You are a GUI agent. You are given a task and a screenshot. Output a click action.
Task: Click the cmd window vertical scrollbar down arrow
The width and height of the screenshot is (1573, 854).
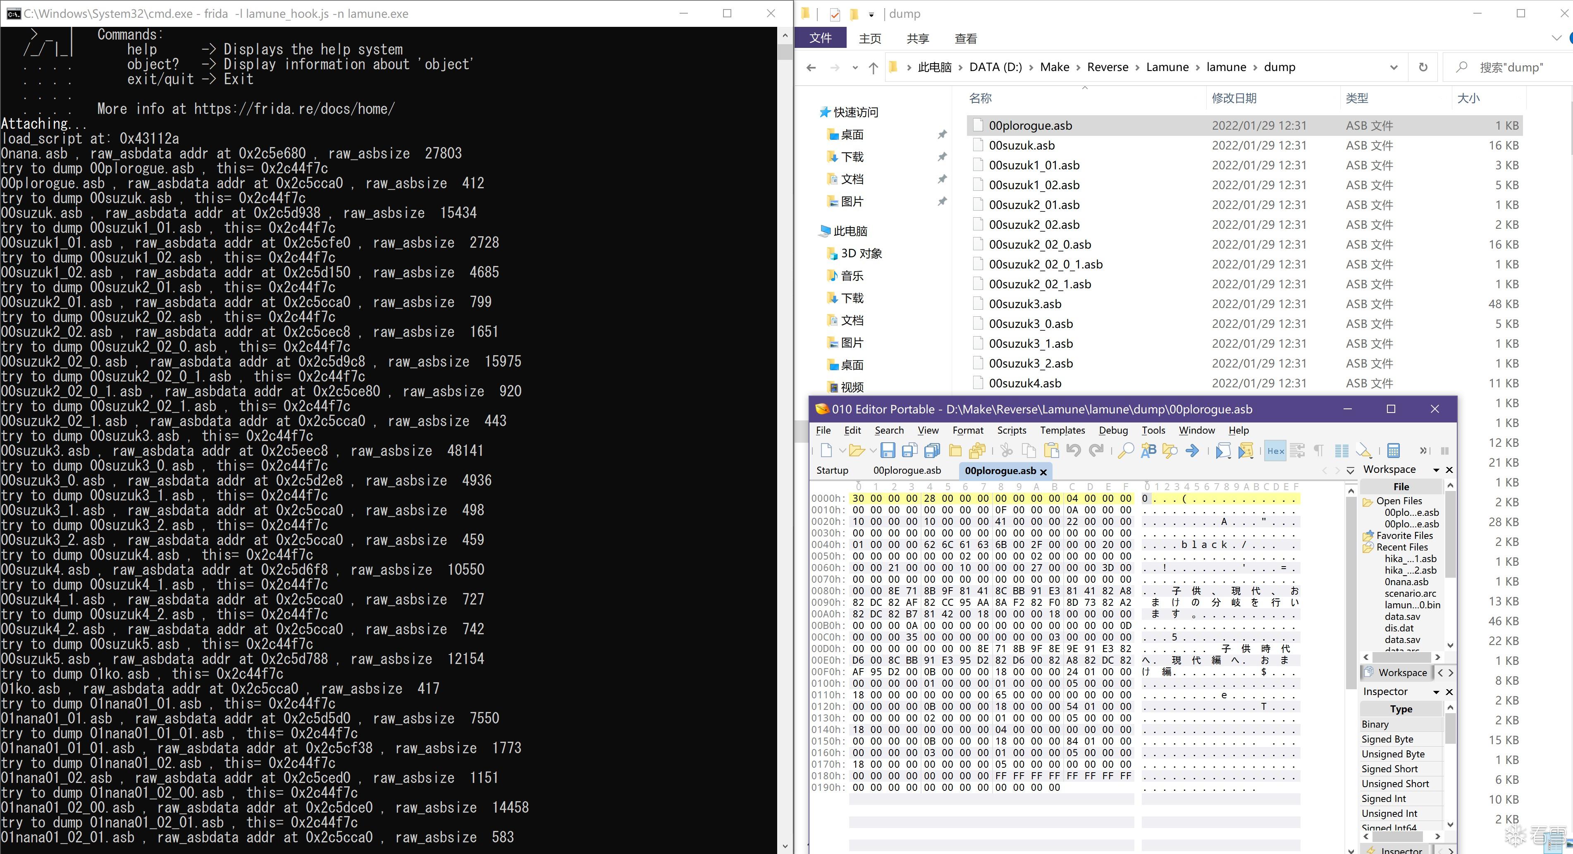[x=785, y=847]
